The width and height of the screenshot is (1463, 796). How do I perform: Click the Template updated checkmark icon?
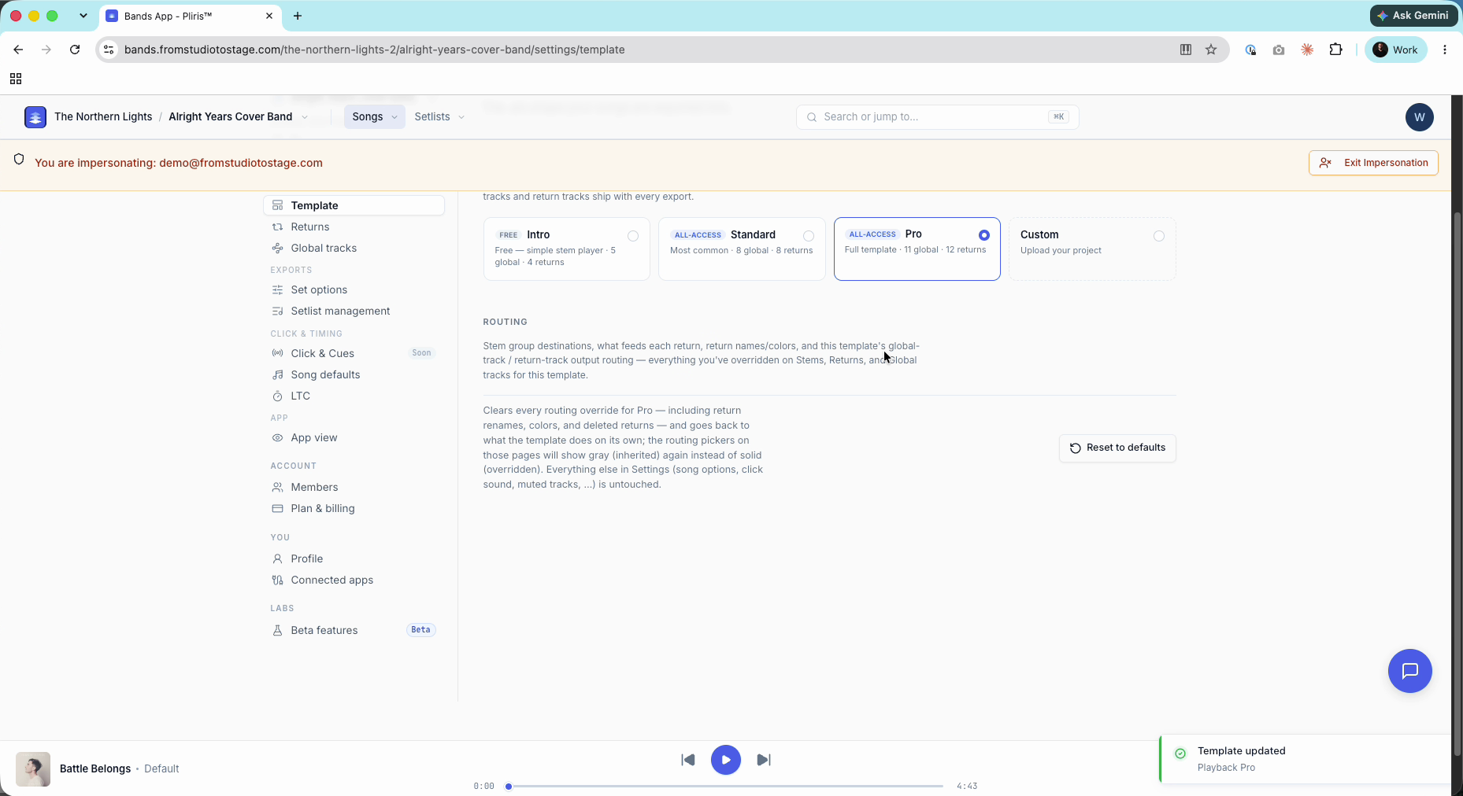pos(1180,754)
